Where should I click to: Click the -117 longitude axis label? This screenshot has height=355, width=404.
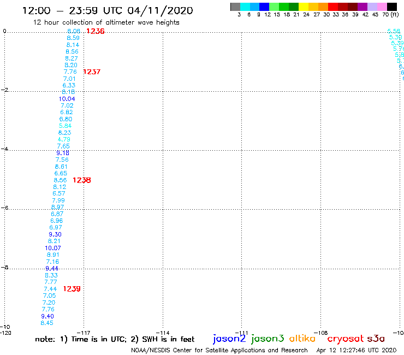[x=84, y=333]
